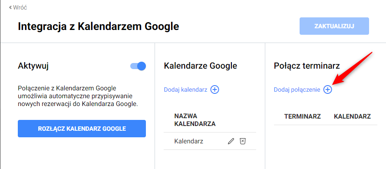Click the Integracja z Kalendarzem Google title
This screenshot has width=386, height=169.
click(99, 27)
